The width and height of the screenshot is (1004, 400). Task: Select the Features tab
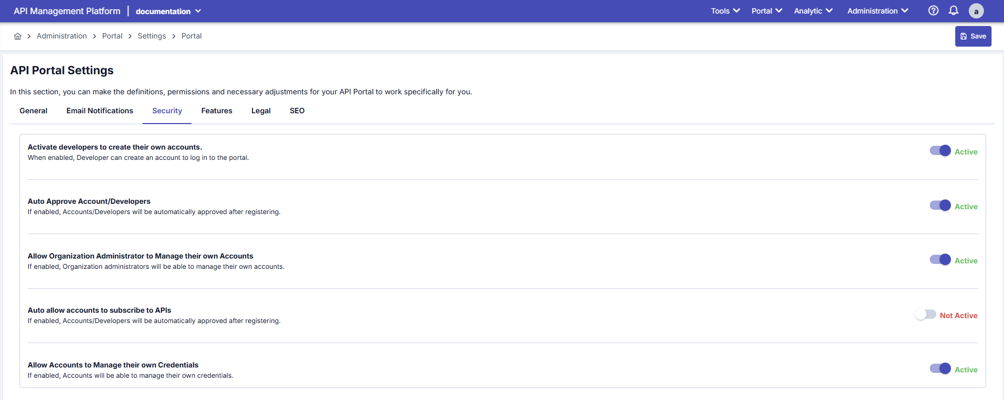(217, 111)
